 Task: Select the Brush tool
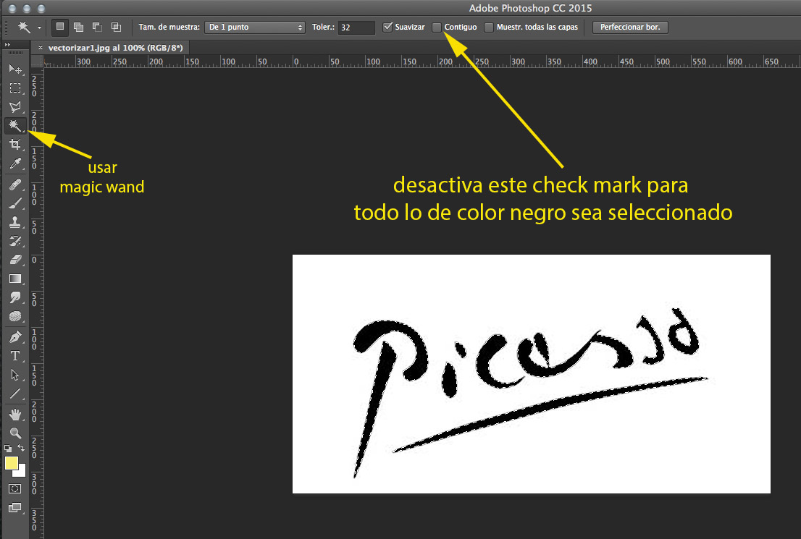15,203
